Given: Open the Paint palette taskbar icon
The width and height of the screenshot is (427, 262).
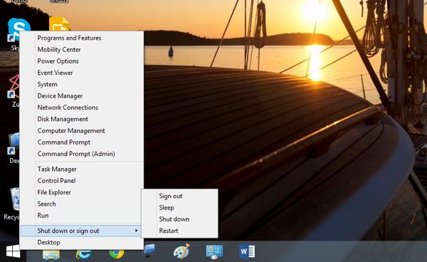Looking at the screenshot, I should click(181, 251).
